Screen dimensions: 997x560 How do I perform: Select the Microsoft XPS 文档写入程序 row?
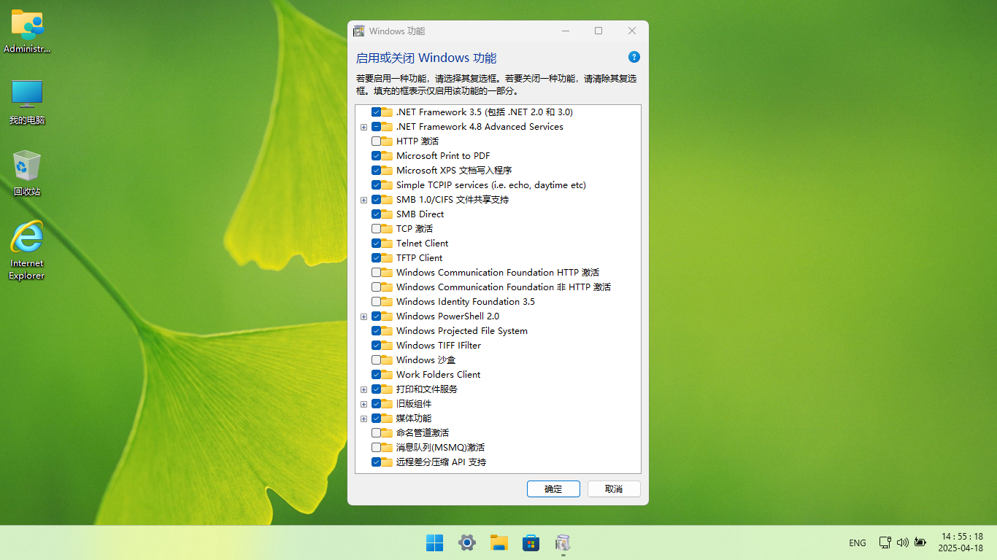[454, 170]
